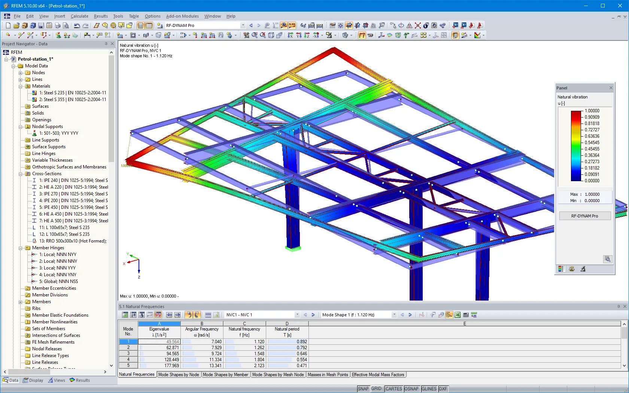Switch to the Mode Shapes by Node tab
The height and width of the screenshot is (393, 629).
[x=179, y=375]
